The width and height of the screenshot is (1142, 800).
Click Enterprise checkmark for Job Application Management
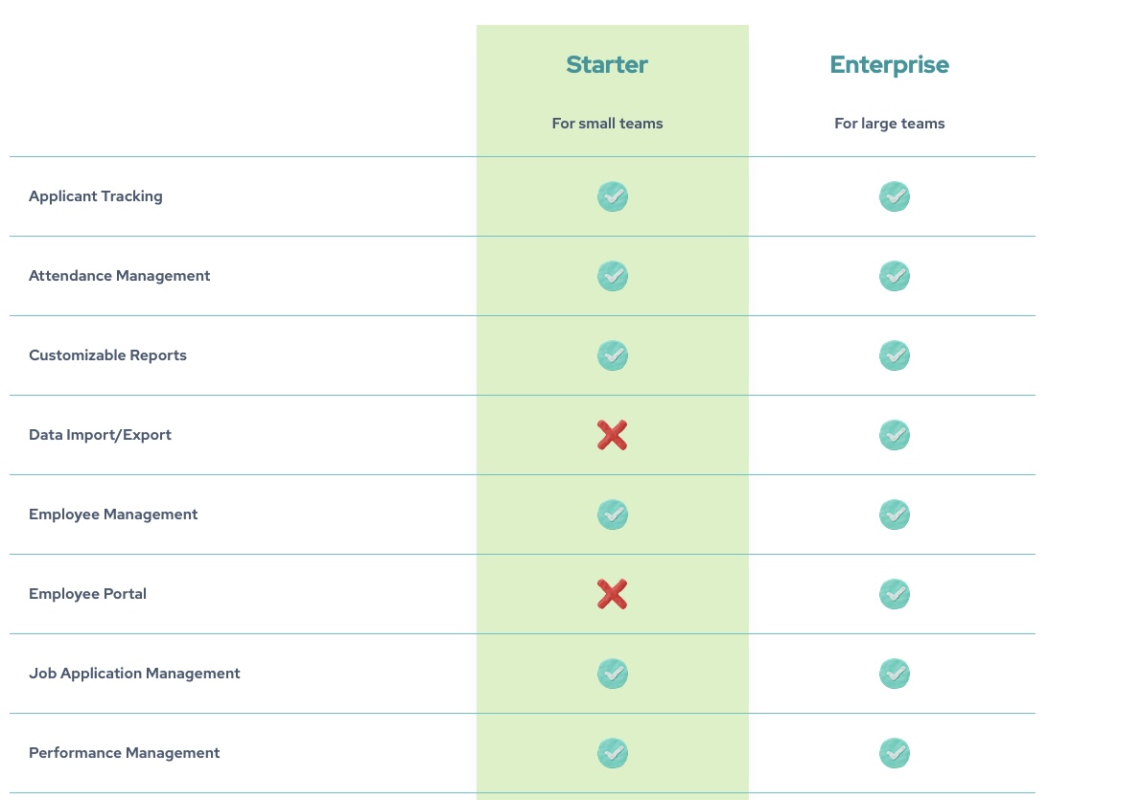(x=895, y=674)
